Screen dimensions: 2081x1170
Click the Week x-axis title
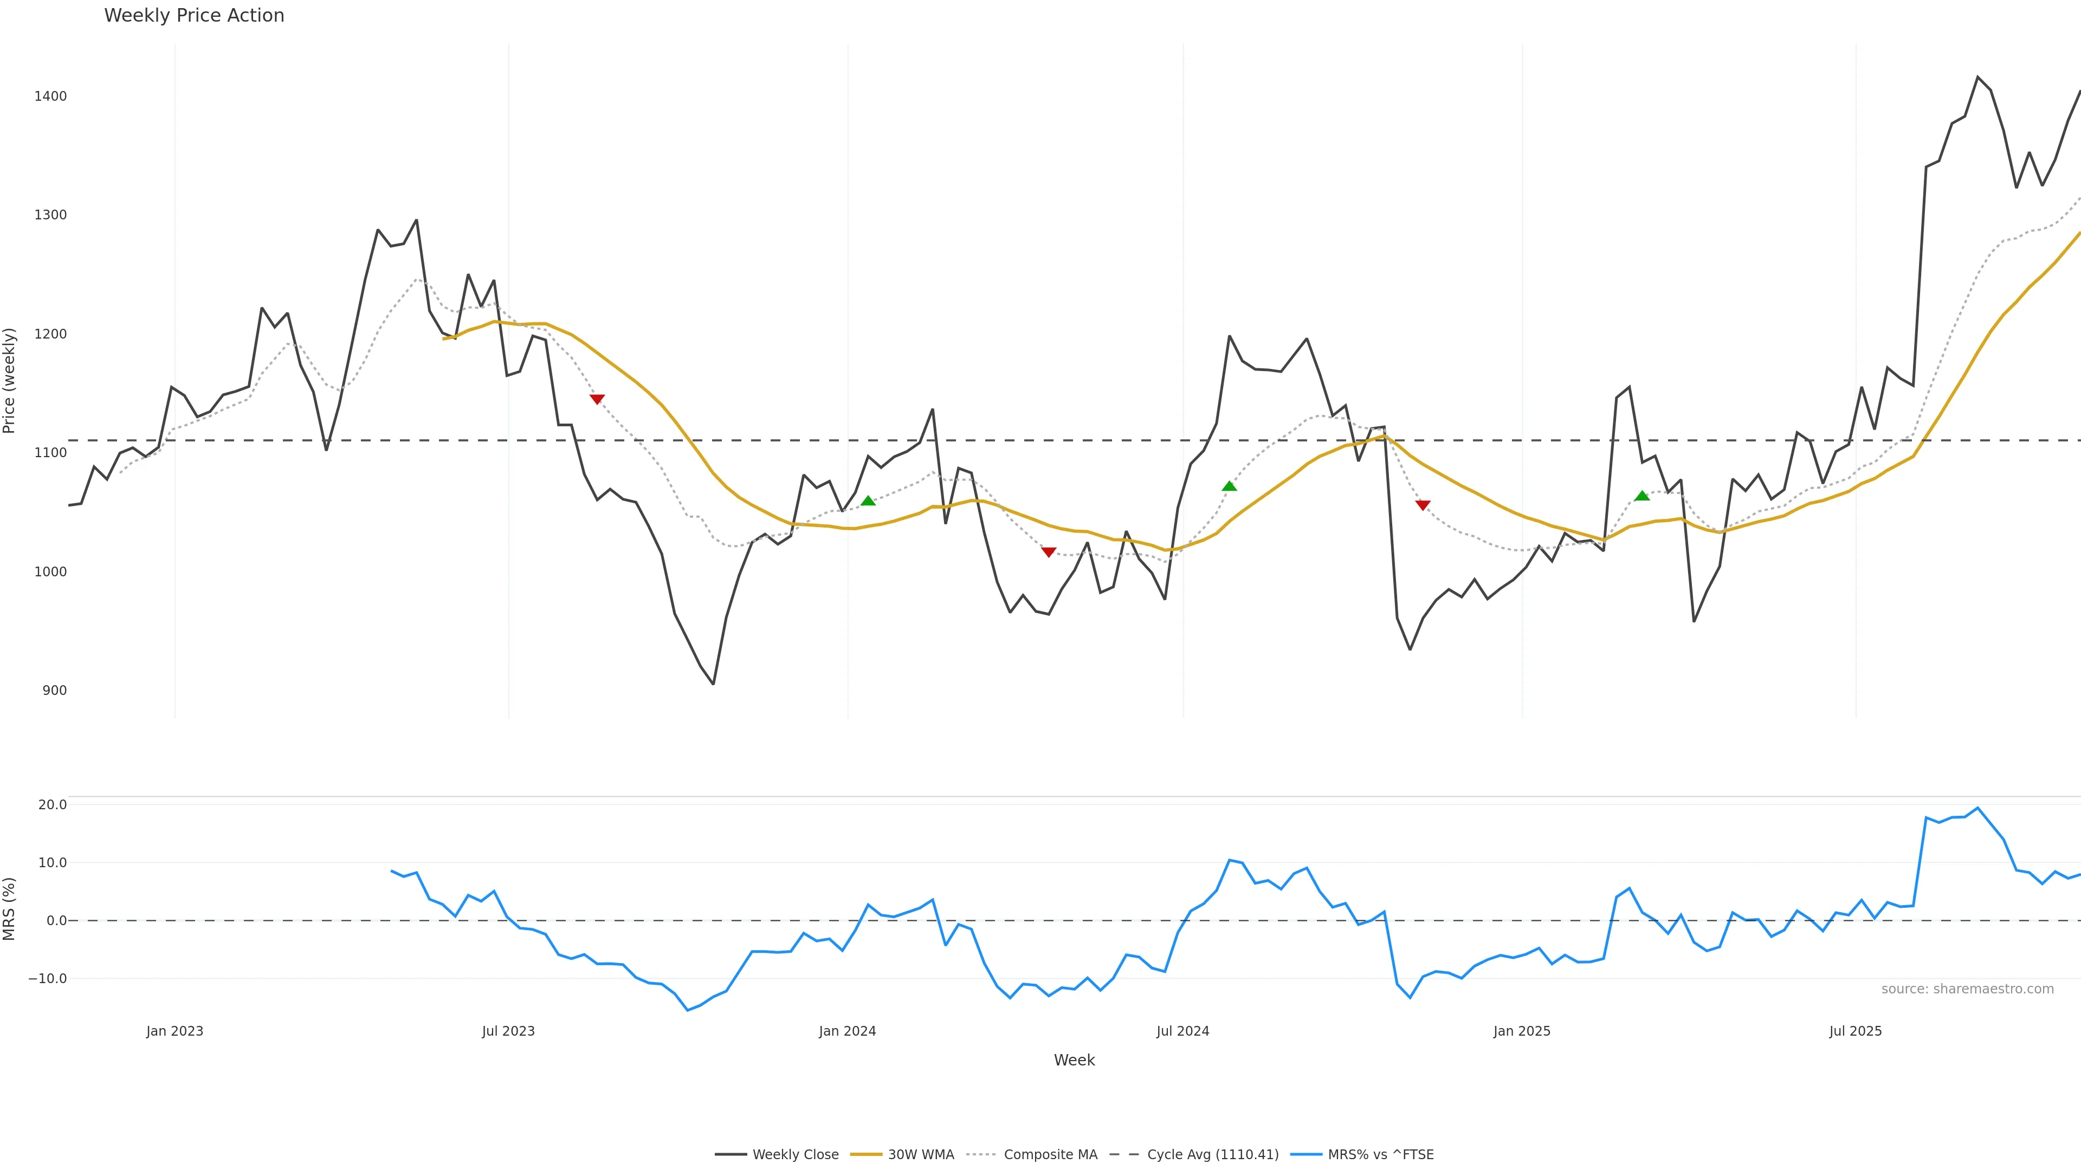coord(1074,1060)
